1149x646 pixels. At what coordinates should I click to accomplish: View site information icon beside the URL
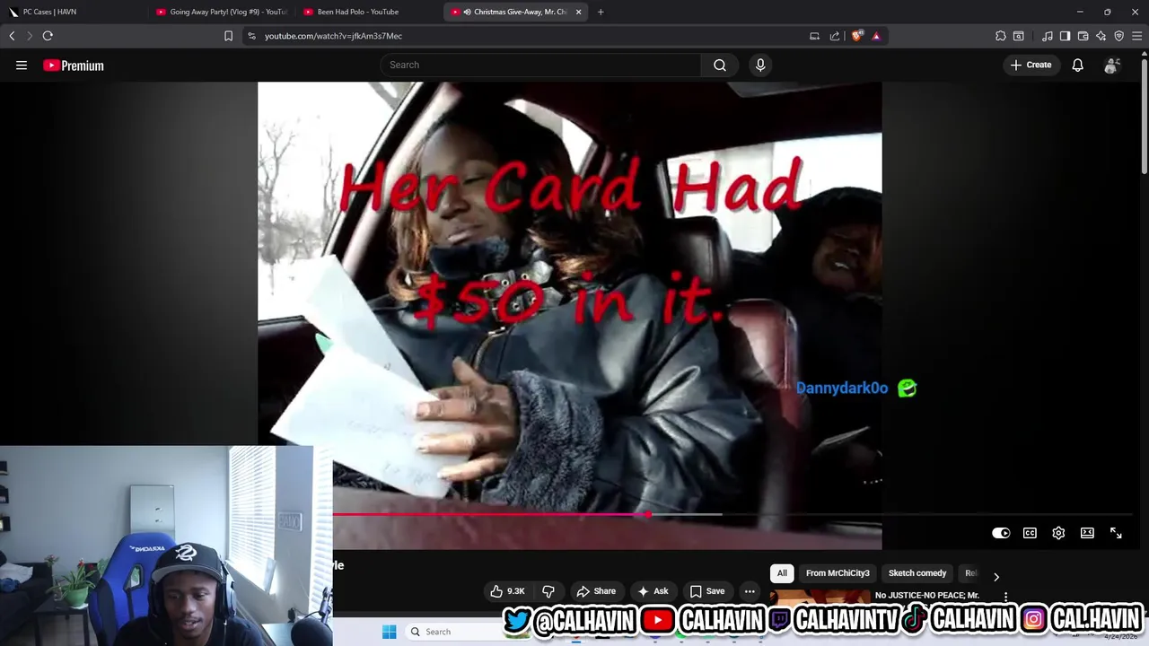(x=251, y=36)
